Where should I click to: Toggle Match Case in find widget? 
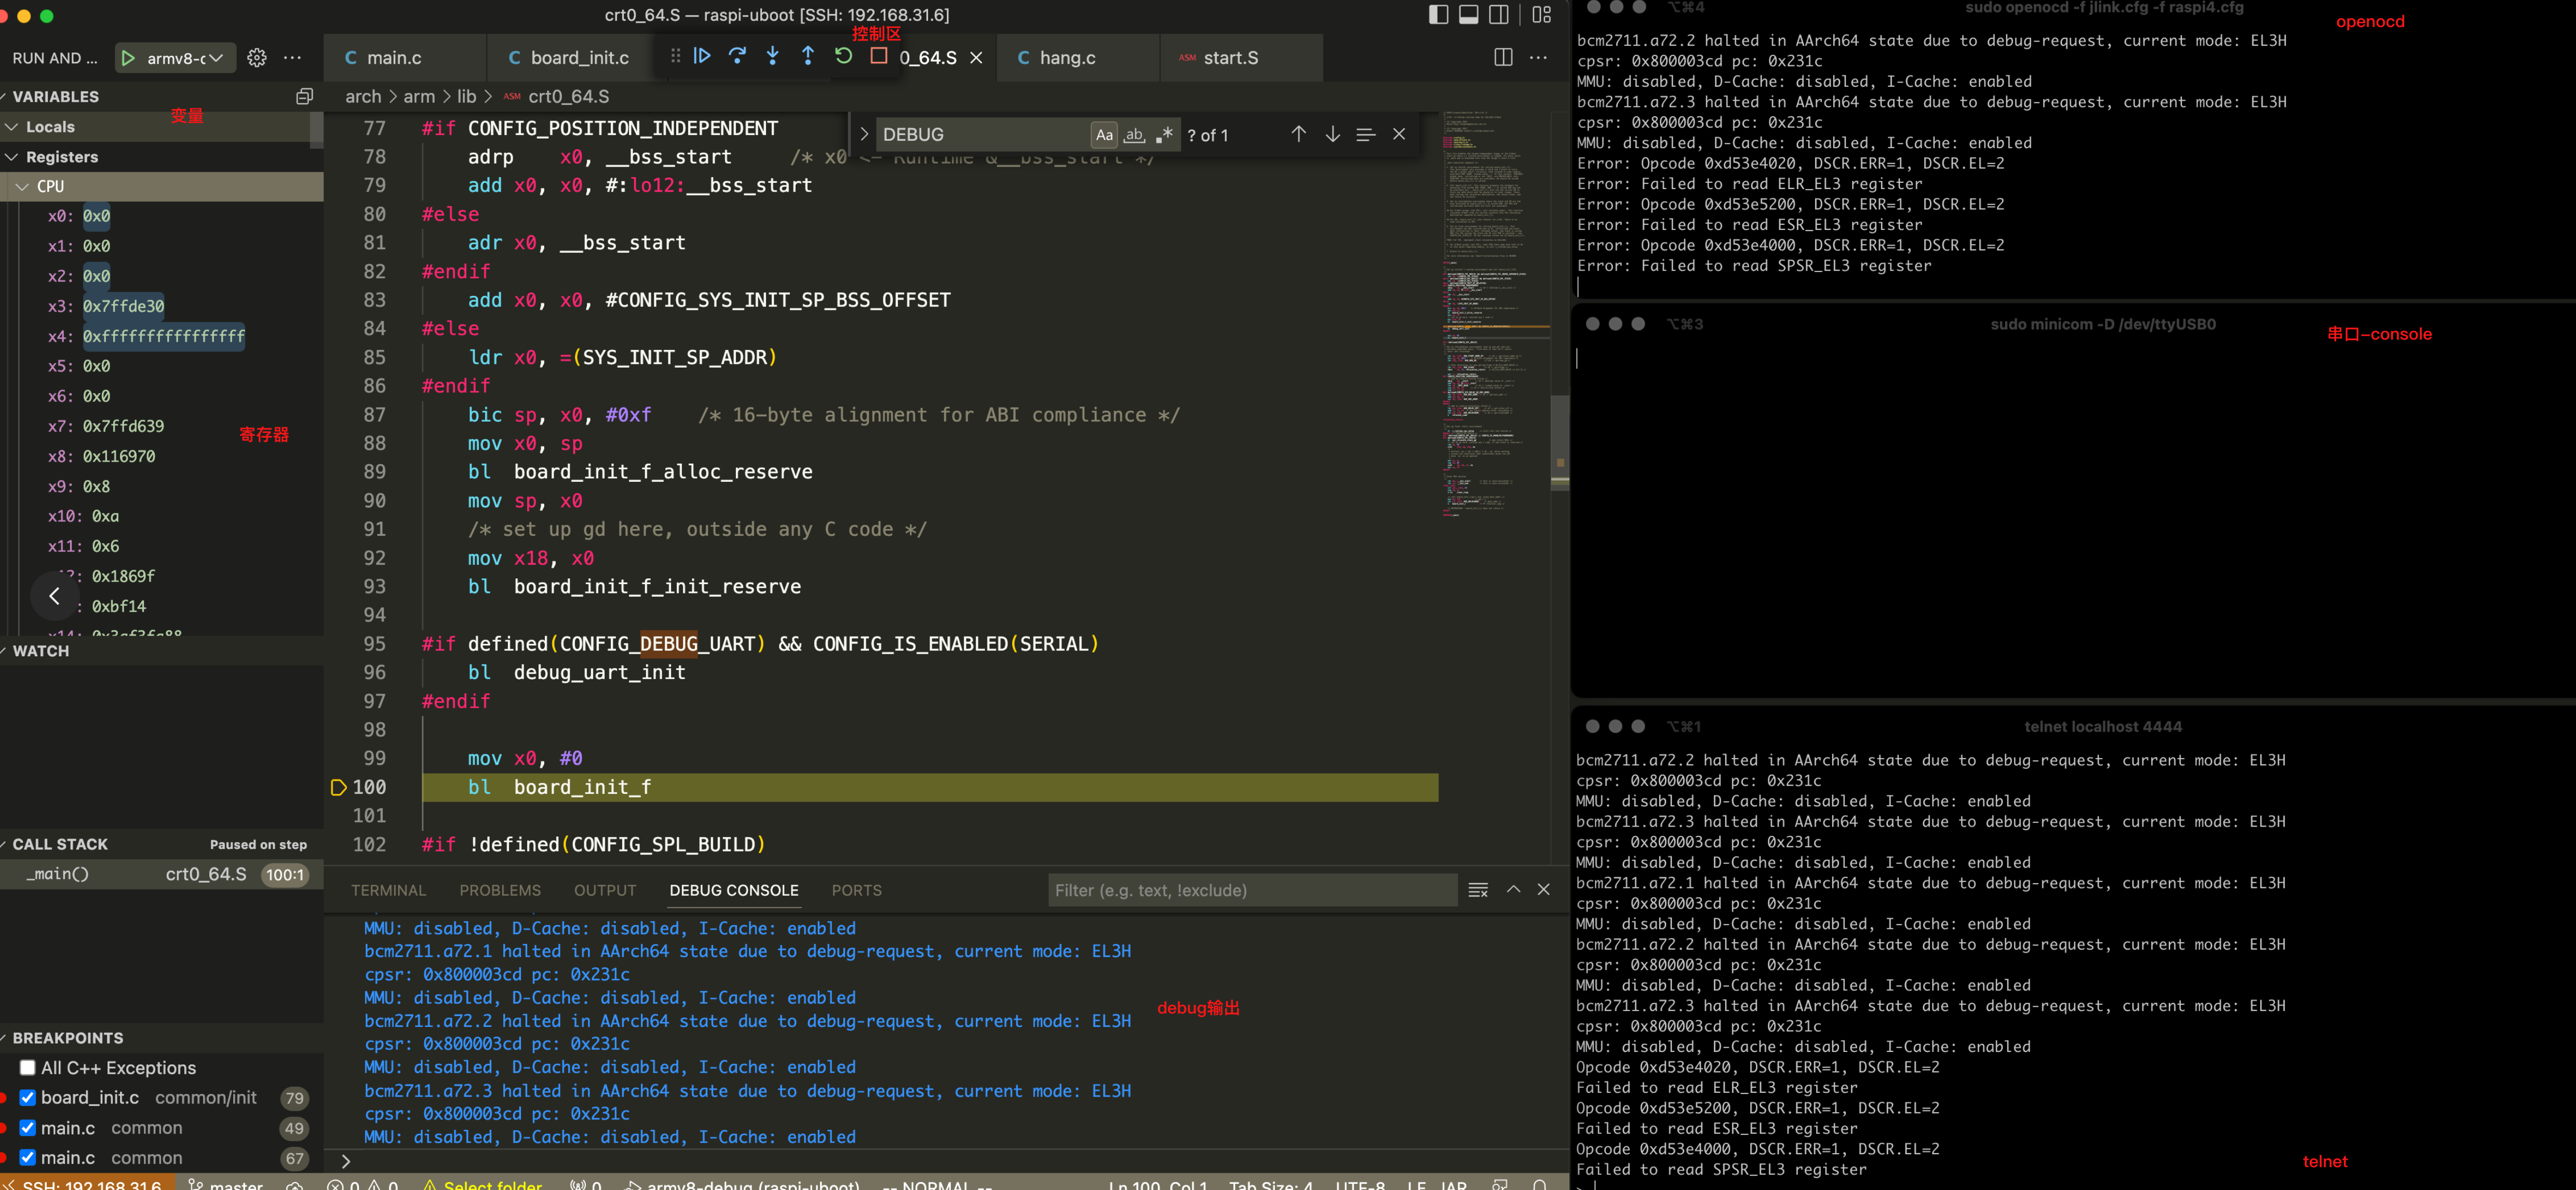[1103, 135]
